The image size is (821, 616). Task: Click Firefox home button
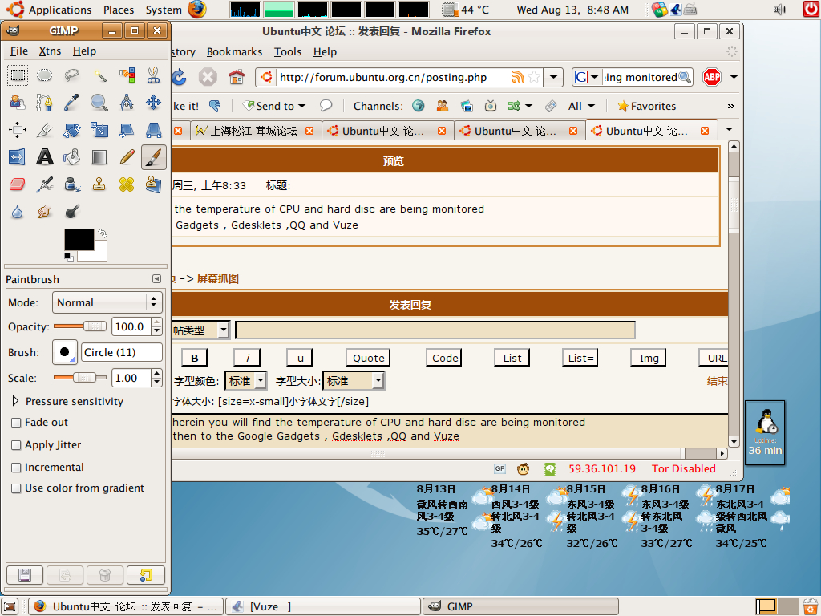coord(237,78)
